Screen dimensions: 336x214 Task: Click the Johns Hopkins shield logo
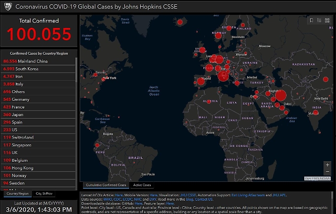click(6, 7)
